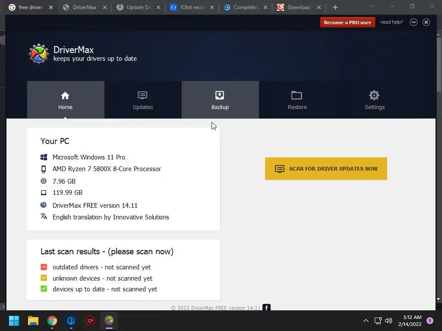The height and width of the screenshot is (331, 442).
Task: Click the vertical scrollbar of the window
Action: point(439,64)
